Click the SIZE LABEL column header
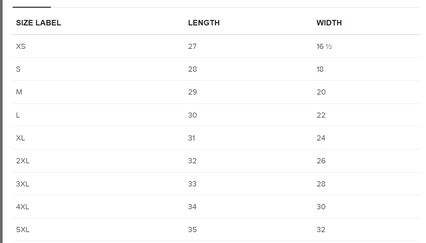426x243 pixels. 38,23
